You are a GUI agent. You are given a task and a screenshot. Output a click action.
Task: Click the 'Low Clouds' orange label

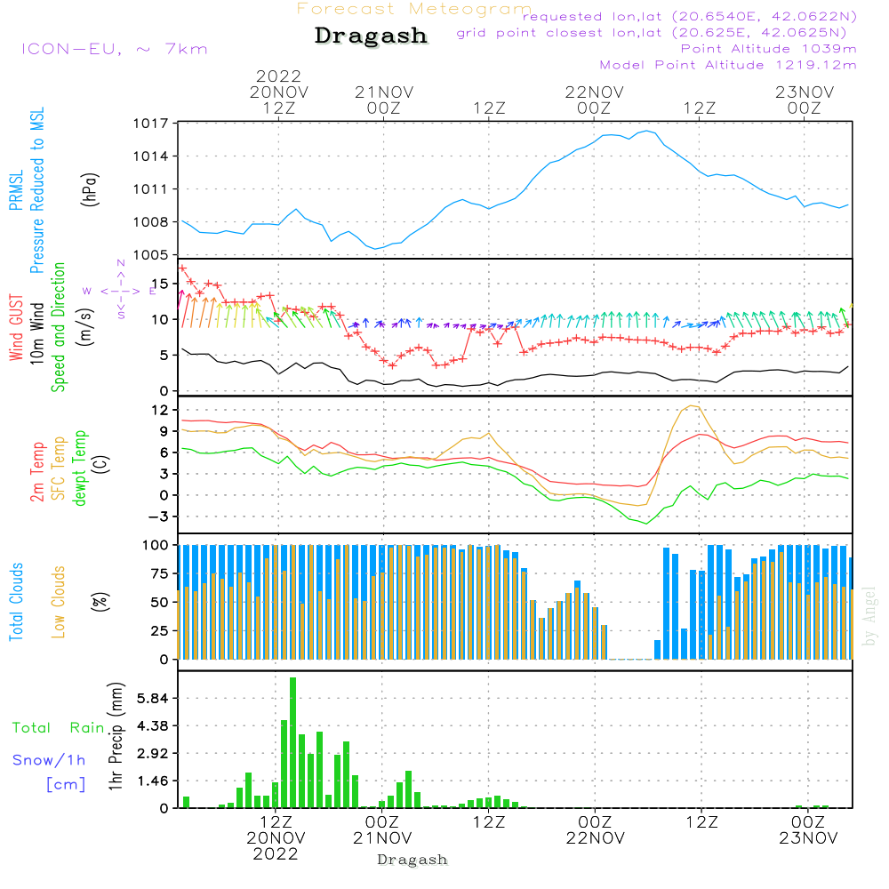click(x=59, y=602)
